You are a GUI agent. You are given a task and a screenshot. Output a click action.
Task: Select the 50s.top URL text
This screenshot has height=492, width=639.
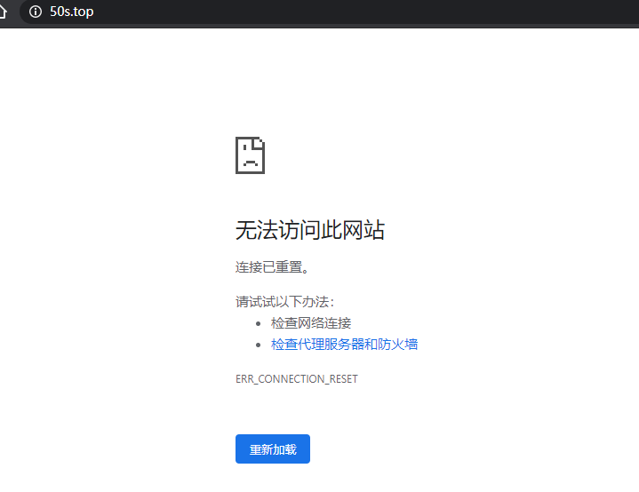pos(71,12)
